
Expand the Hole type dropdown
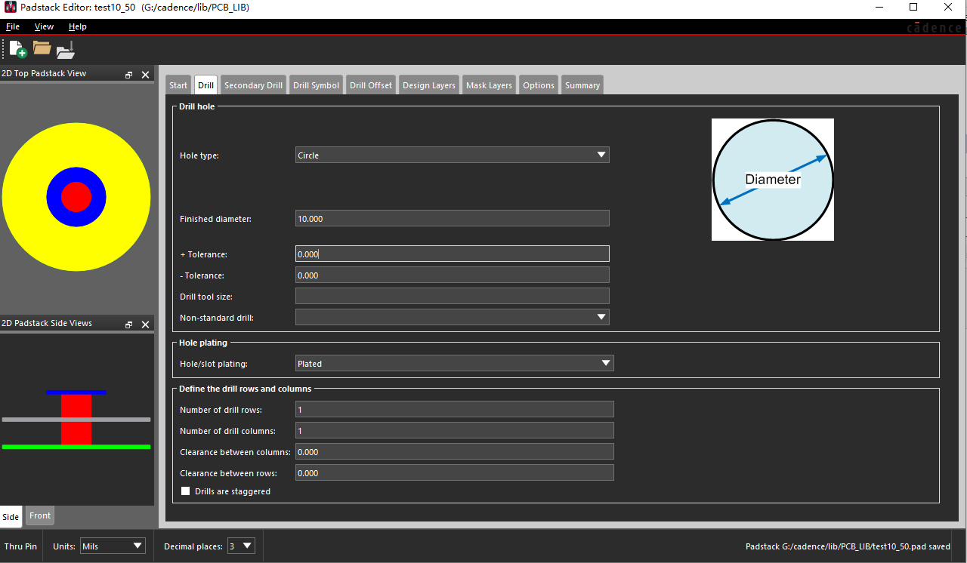[x=452, y=155]
